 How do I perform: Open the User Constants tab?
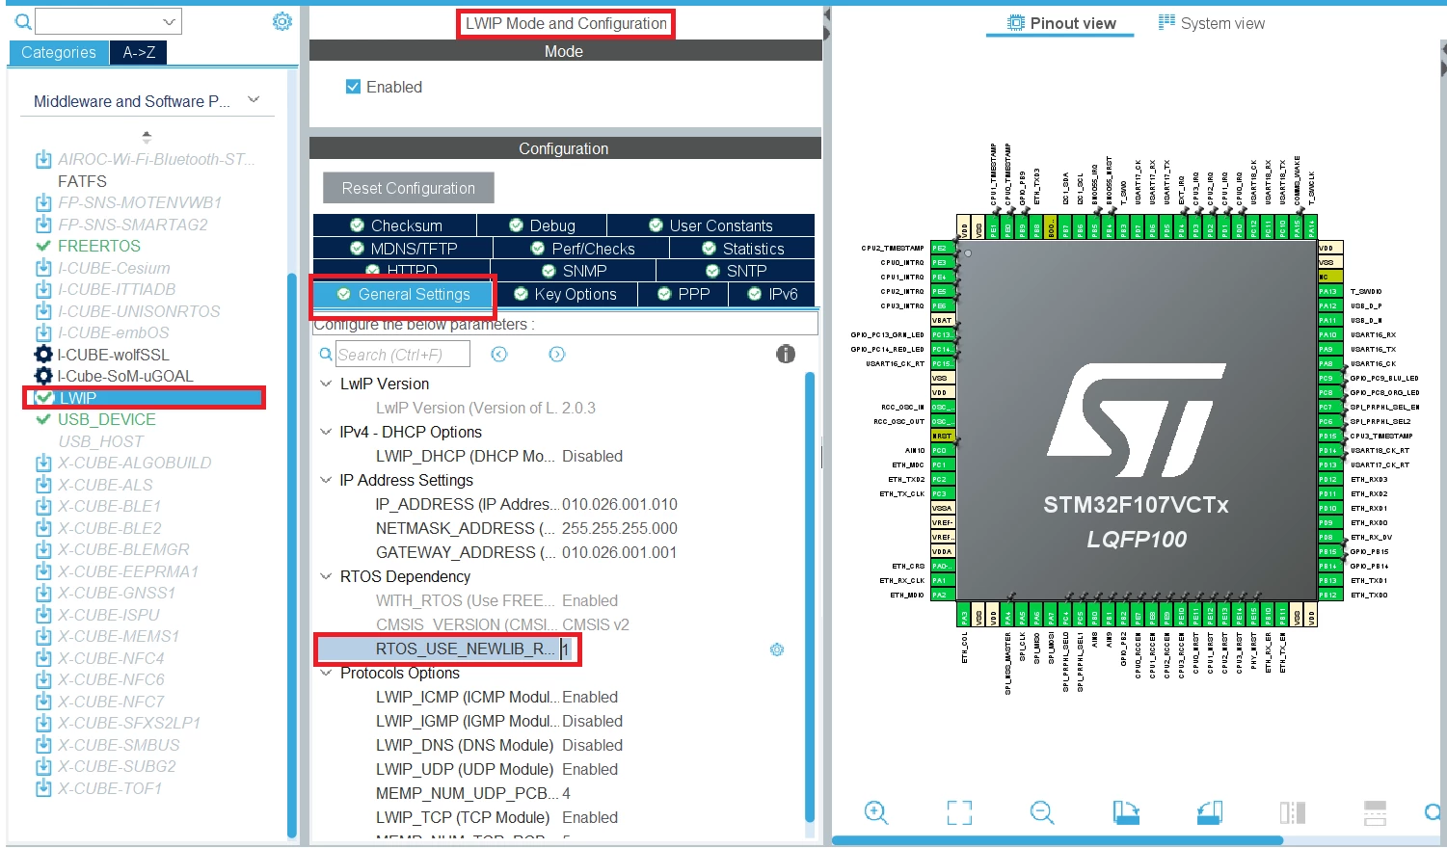click(710, 225)
